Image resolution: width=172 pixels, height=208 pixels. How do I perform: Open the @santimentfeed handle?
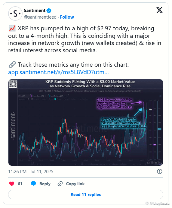pos(40,17)
